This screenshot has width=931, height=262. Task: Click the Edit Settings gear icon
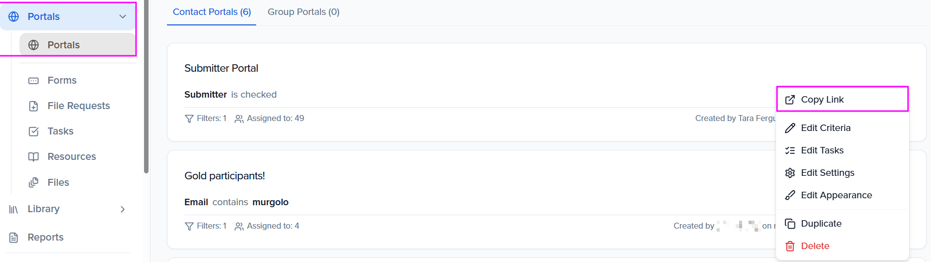click(790, 173)
